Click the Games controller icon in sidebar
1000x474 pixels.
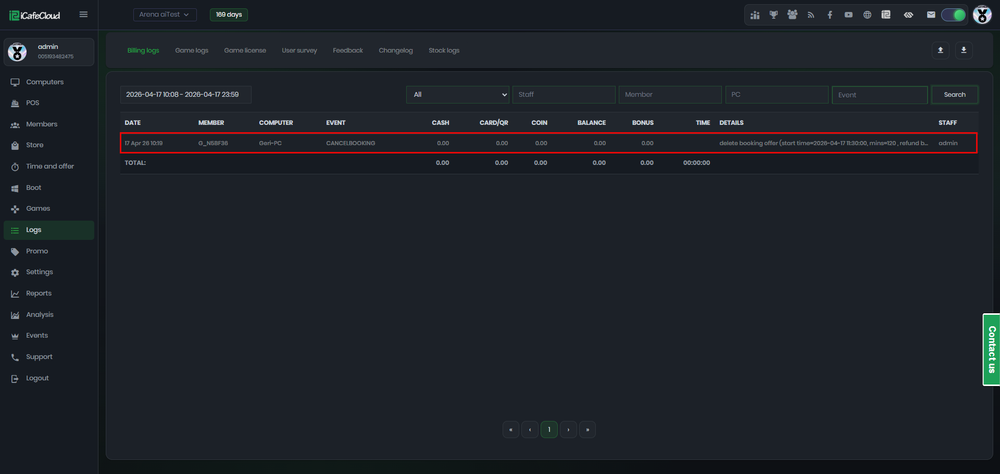(15, 209)
